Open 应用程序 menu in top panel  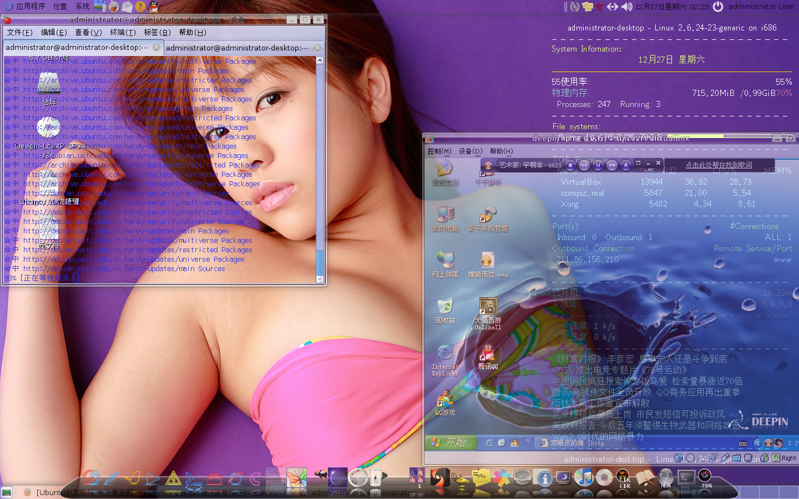[26, 6]
